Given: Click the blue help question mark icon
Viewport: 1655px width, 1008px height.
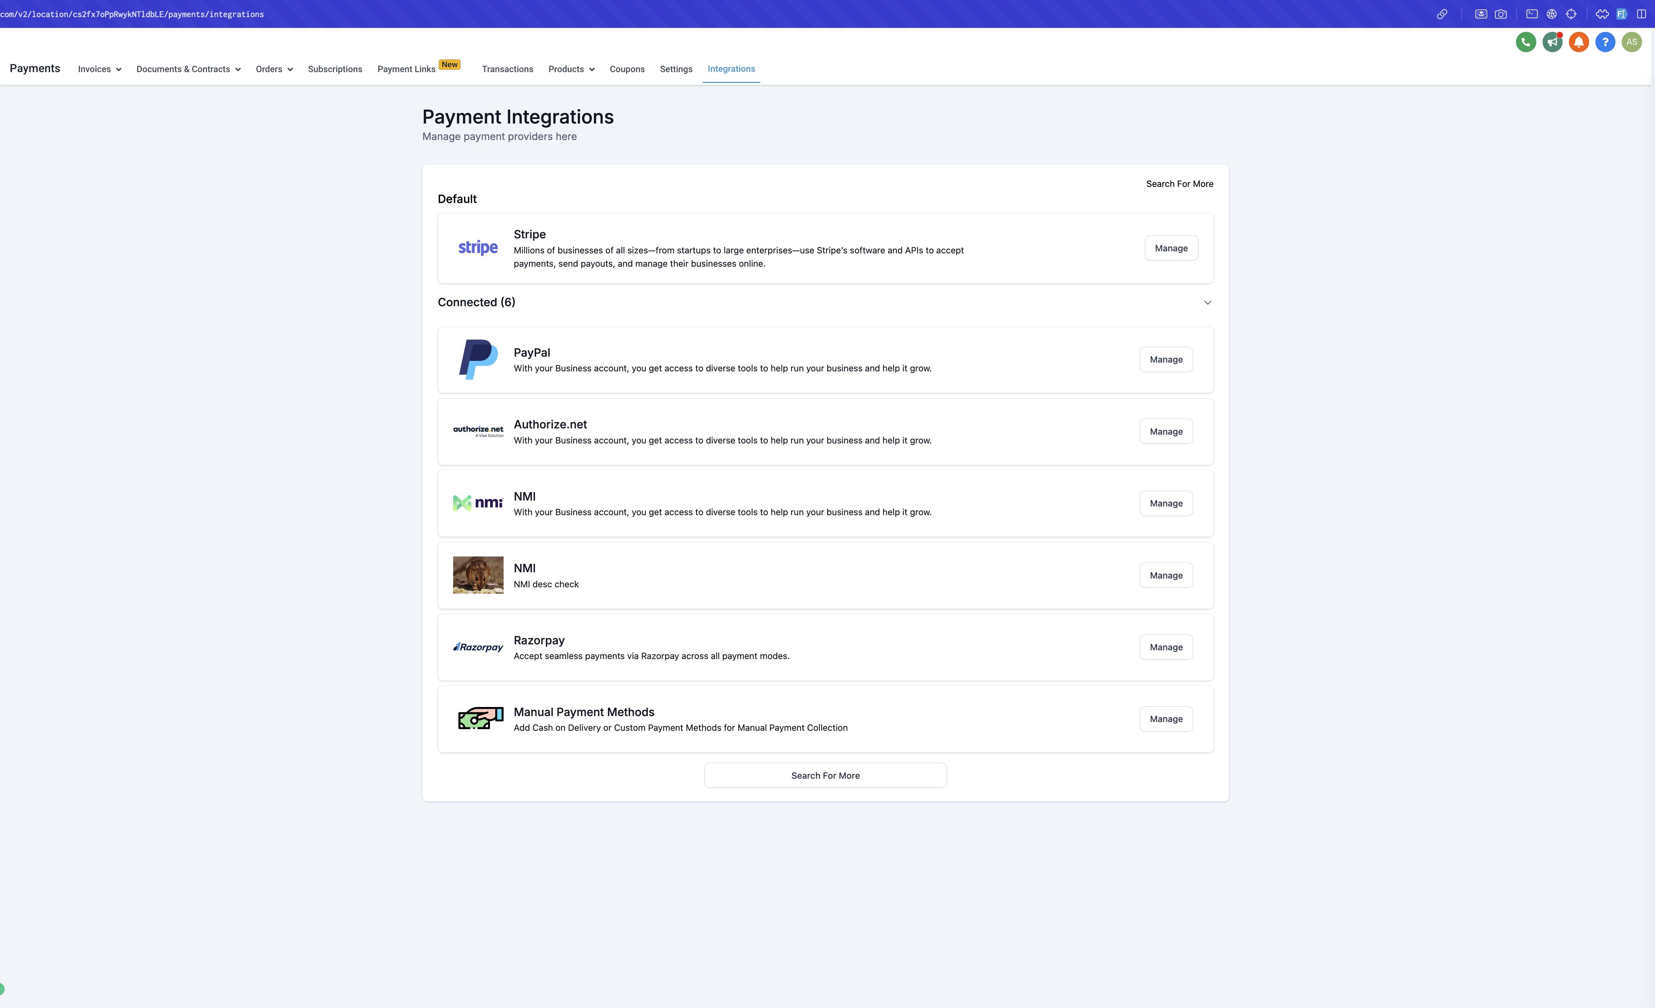Looking at the screenshot, I should pyautogui.click(x=1605, y=42).
